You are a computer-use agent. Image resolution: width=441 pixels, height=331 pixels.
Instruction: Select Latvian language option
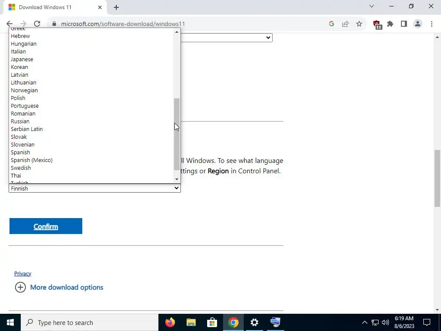click(91, 75)
